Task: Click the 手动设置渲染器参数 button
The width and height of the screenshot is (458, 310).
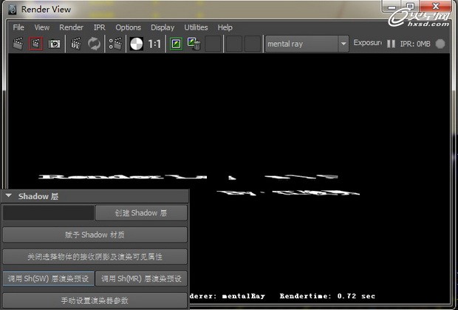Action: coord(95,300)
